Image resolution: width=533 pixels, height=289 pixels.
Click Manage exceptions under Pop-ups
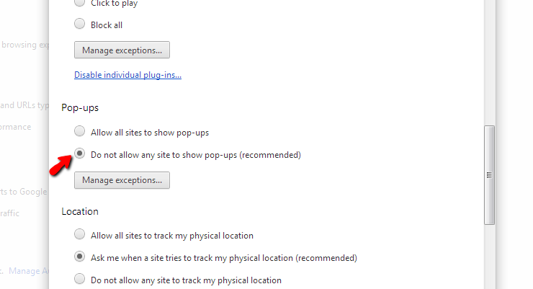[122, 180]
